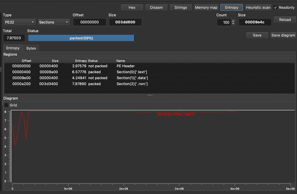This screenshot has width=297, height=194.
Task: Select the Entropy toolbar button
Action: click(232, 7)
